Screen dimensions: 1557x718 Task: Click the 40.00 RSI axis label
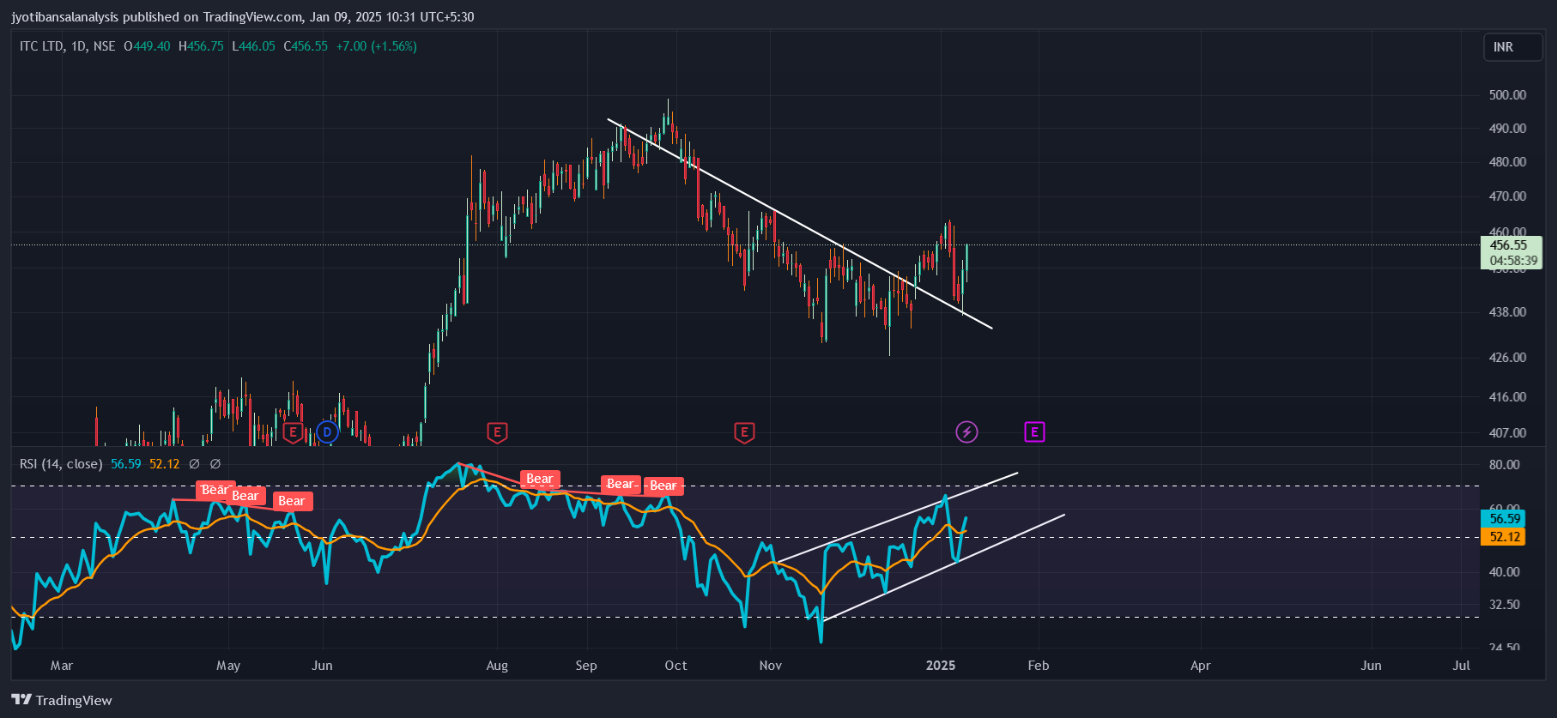tap(1505, 572)
